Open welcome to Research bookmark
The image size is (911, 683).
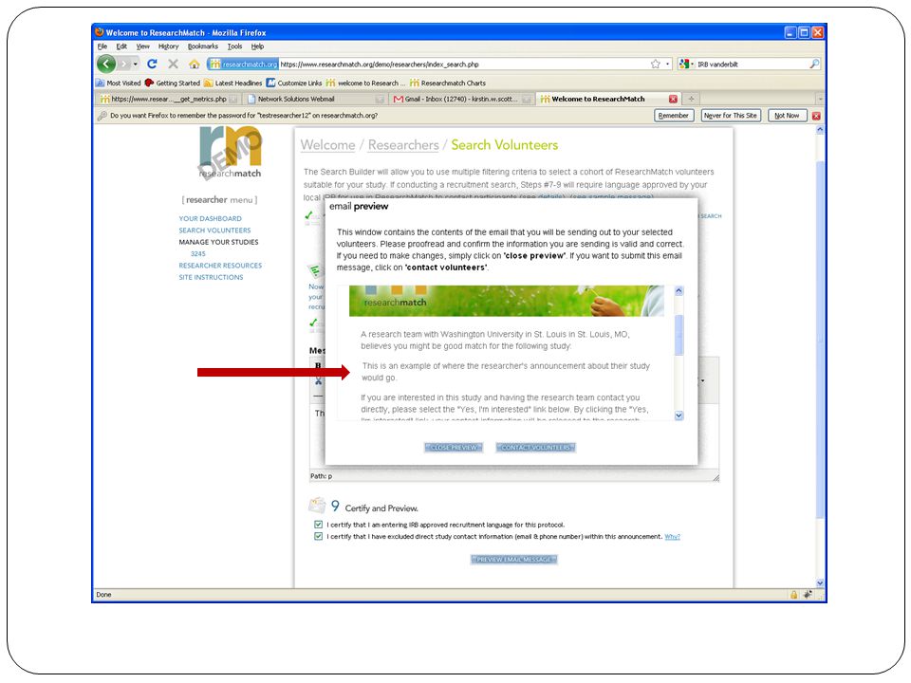point(366,83)
